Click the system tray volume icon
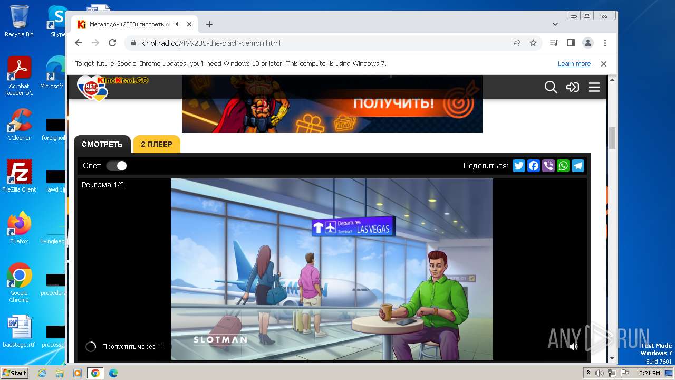675x380 pixels. pyautogui.click(x=600, y=373)
